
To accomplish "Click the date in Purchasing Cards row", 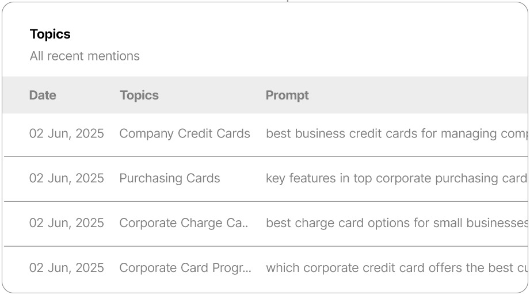I will coord(67,179).
